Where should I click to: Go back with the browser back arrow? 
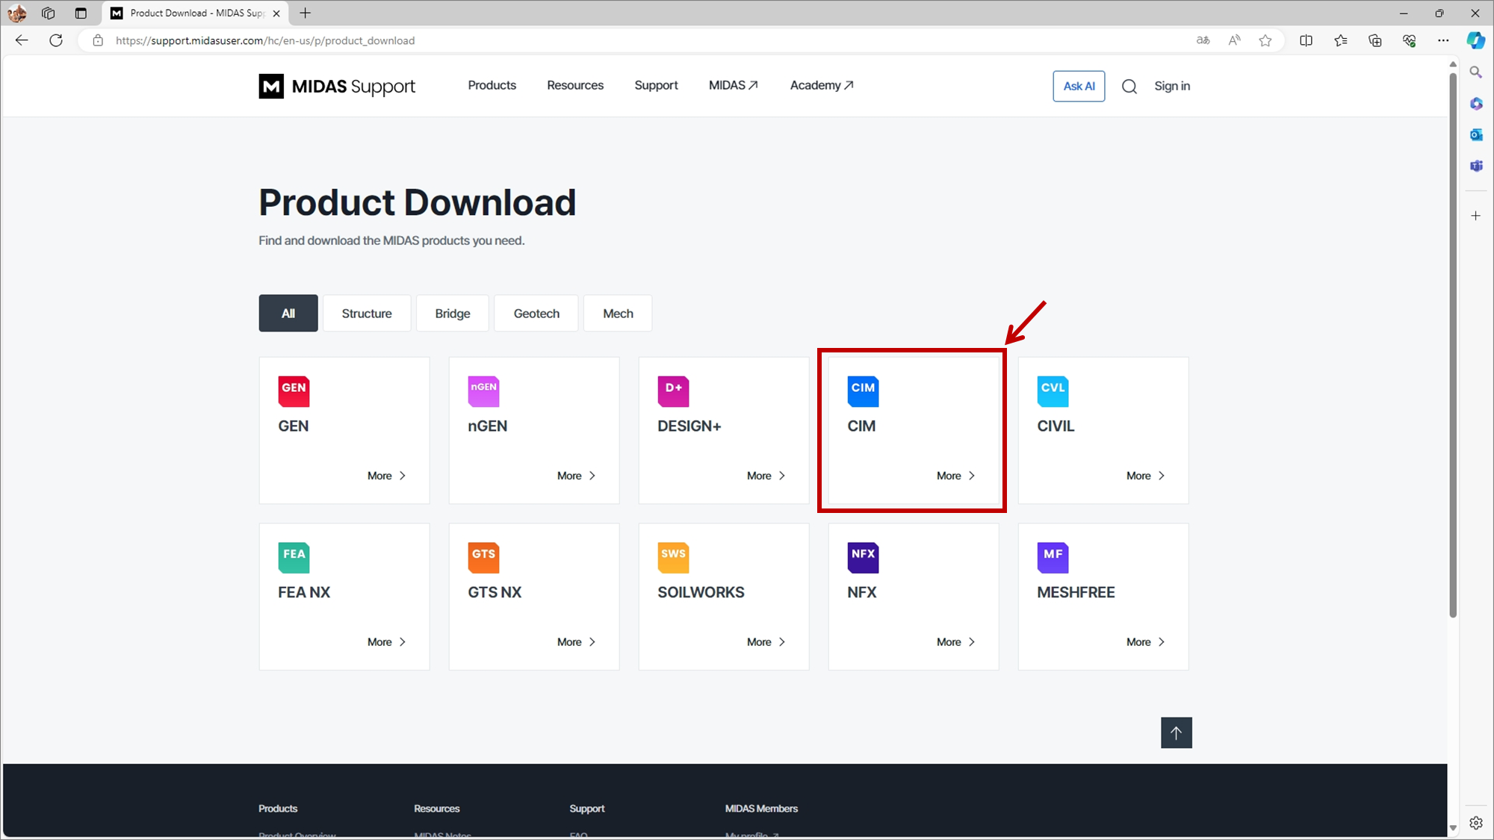coord(22,40)
